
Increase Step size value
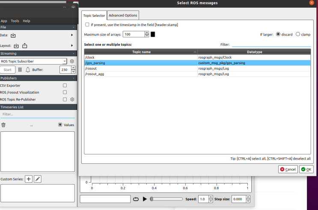248,197
